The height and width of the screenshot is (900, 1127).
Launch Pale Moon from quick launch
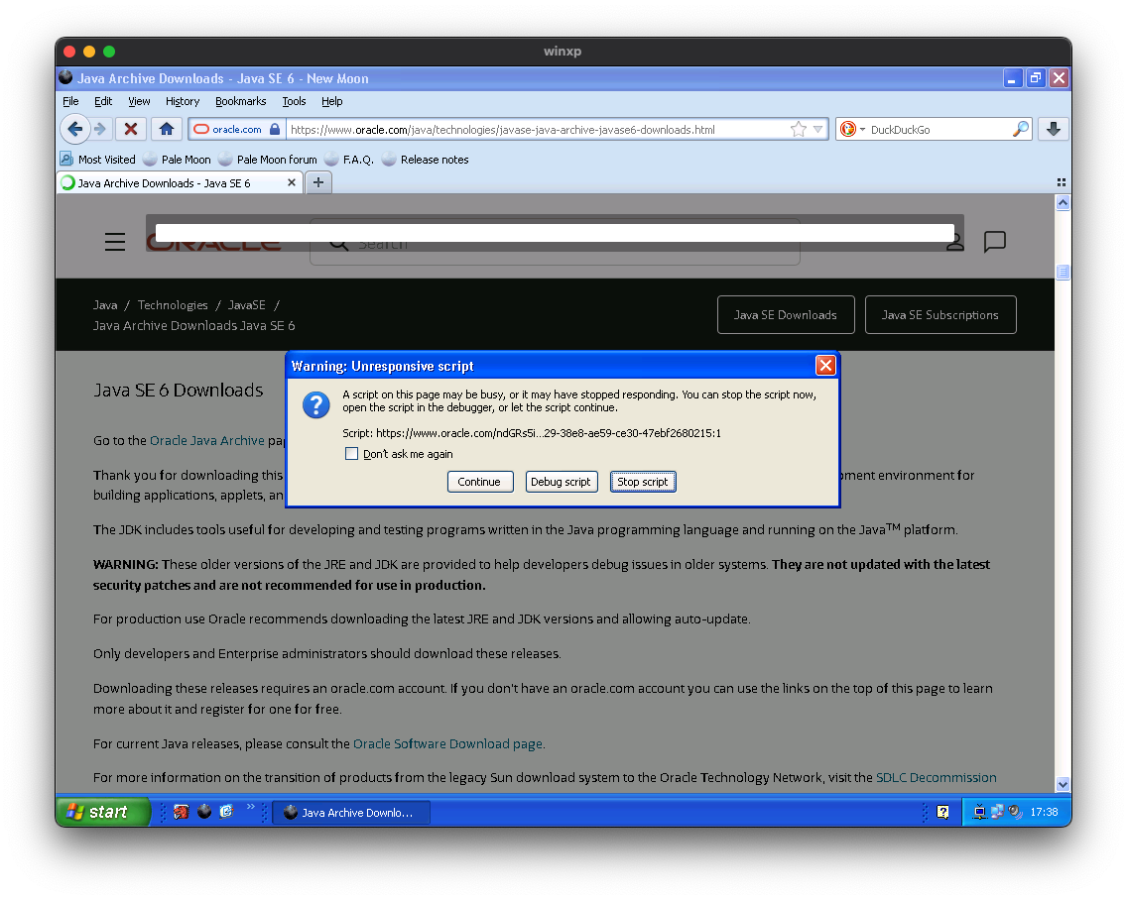click(204, 812)
